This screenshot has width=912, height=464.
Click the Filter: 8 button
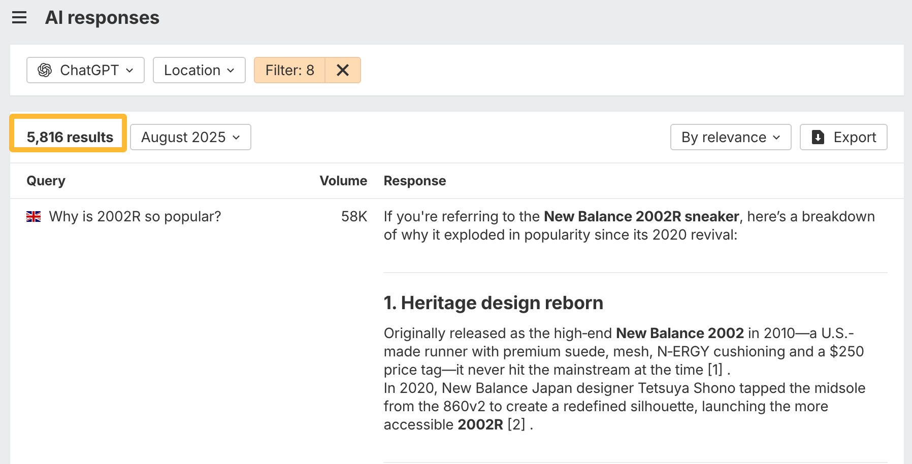pyautogui.click(x=289, y=70)
